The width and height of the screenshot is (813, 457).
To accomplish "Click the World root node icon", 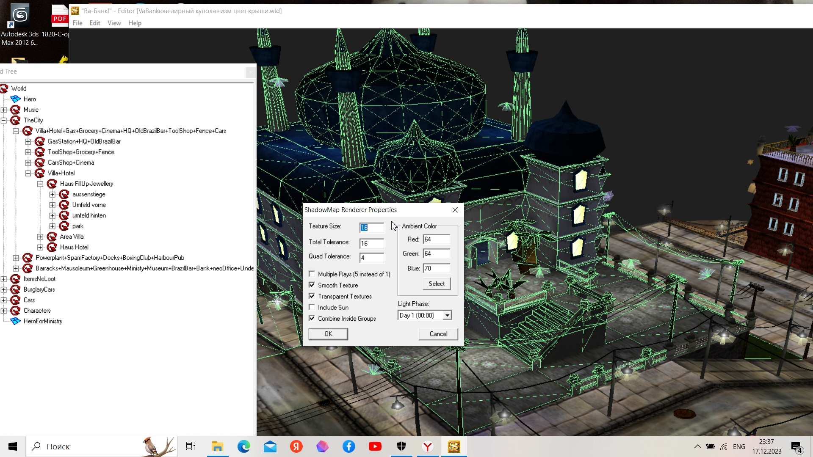I will pos(4,88).
